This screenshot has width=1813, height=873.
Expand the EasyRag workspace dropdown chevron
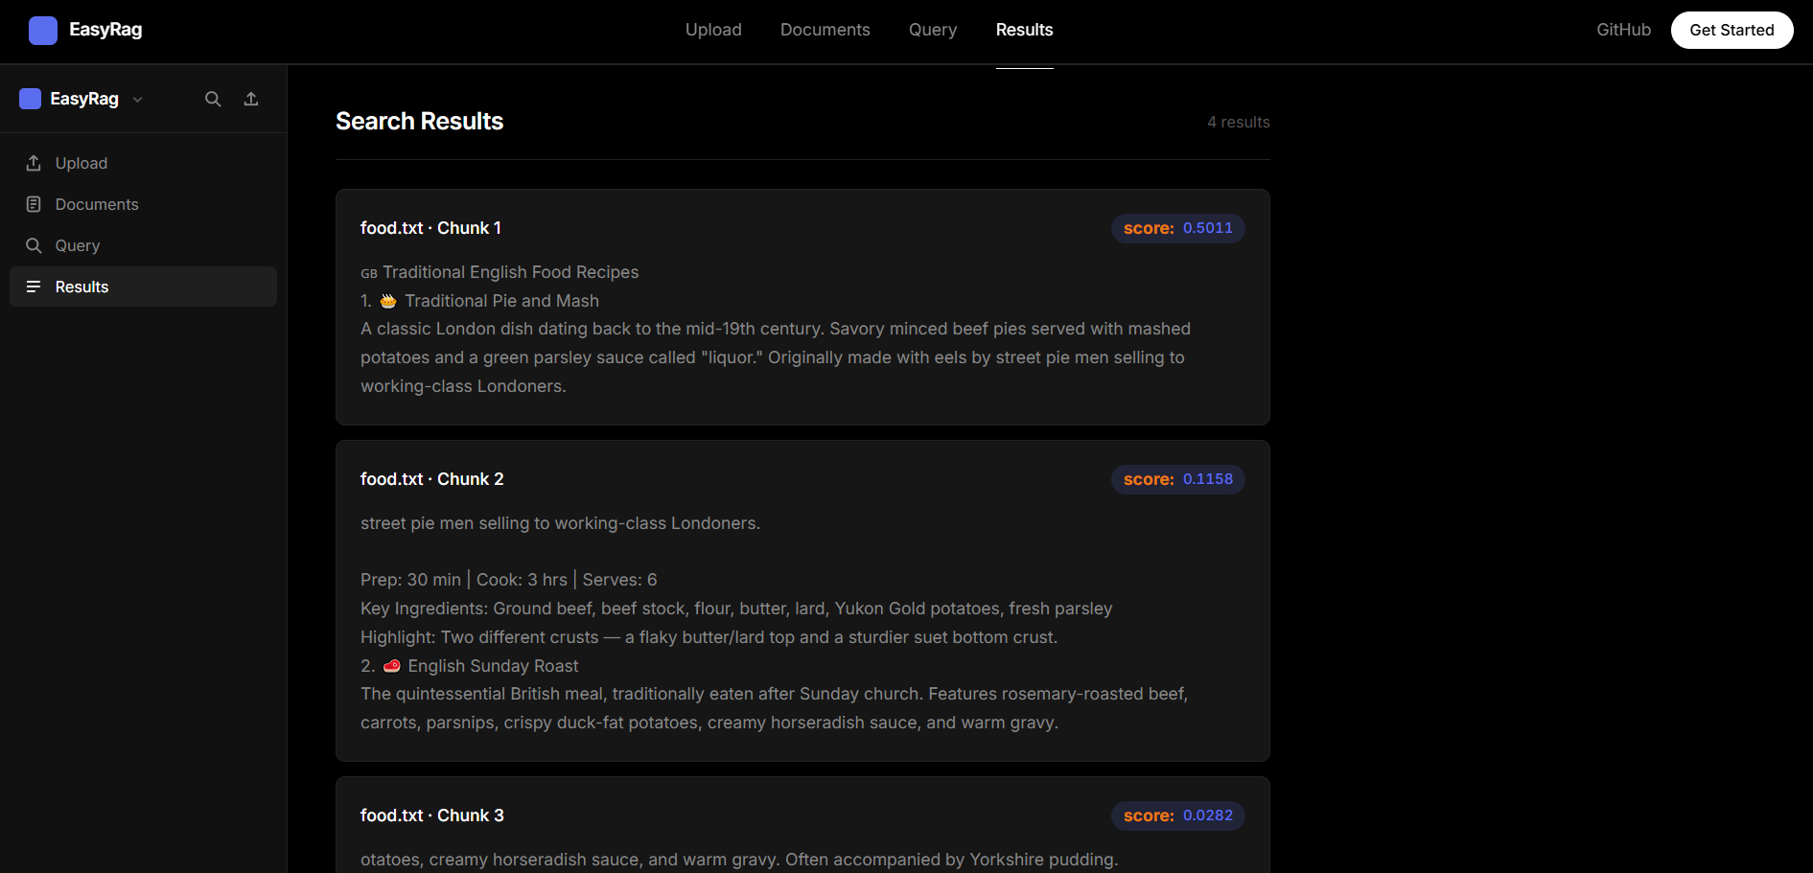pos(138,100)
